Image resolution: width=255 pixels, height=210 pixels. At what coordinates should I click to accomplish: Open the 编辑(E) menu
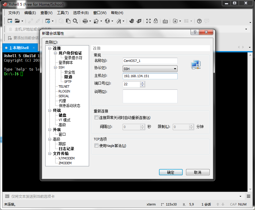click(30, 13)
